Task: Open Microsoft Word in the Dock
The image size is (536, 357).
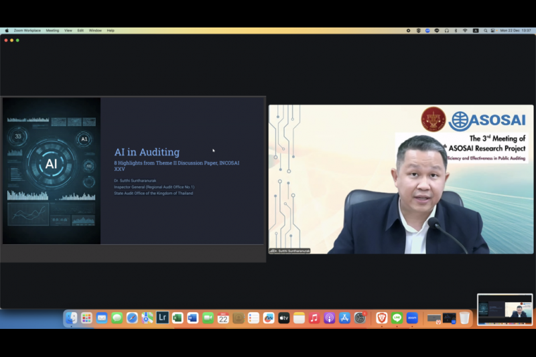Action: 193,318
